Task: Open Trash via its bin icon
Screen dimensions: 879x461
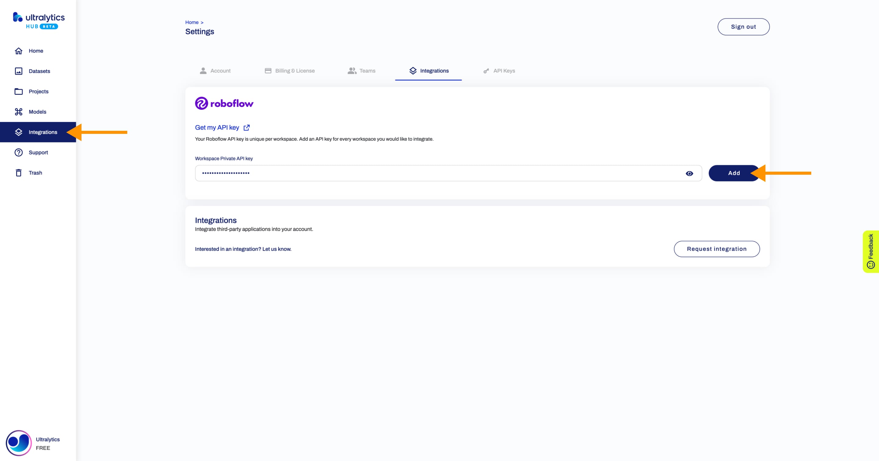Action: 18,173
